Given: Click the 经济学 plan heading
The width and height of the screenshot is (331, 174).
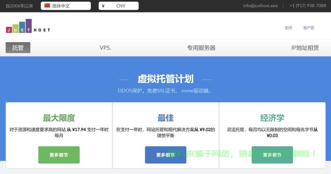Looking at the screenshot, I should (x=272, y=118).
